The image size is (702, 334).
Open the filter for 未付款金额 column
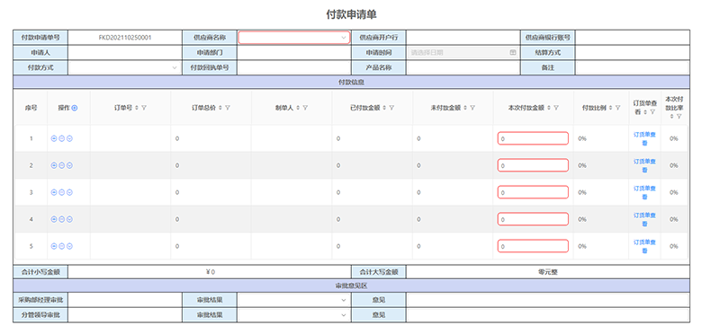472,108
